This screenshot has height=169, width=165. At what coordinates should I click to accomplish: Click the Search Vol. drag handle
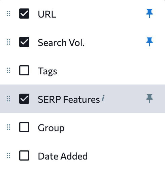8,42
